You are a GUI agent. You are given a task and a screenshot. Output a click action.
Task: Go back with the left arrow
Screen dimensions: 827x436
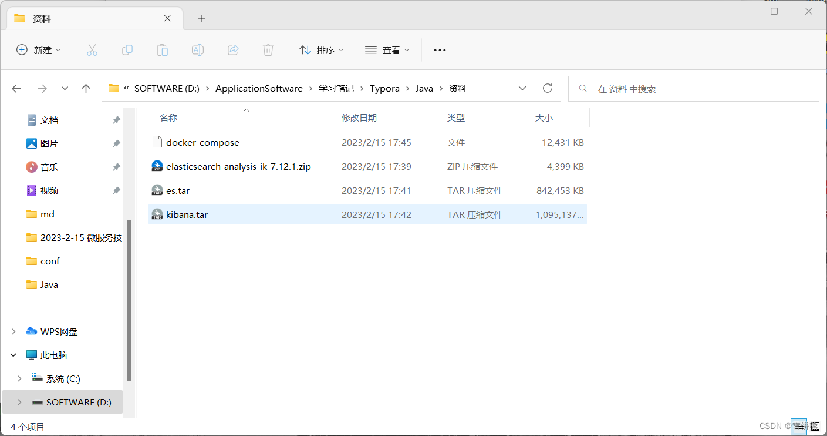(16, 89)
